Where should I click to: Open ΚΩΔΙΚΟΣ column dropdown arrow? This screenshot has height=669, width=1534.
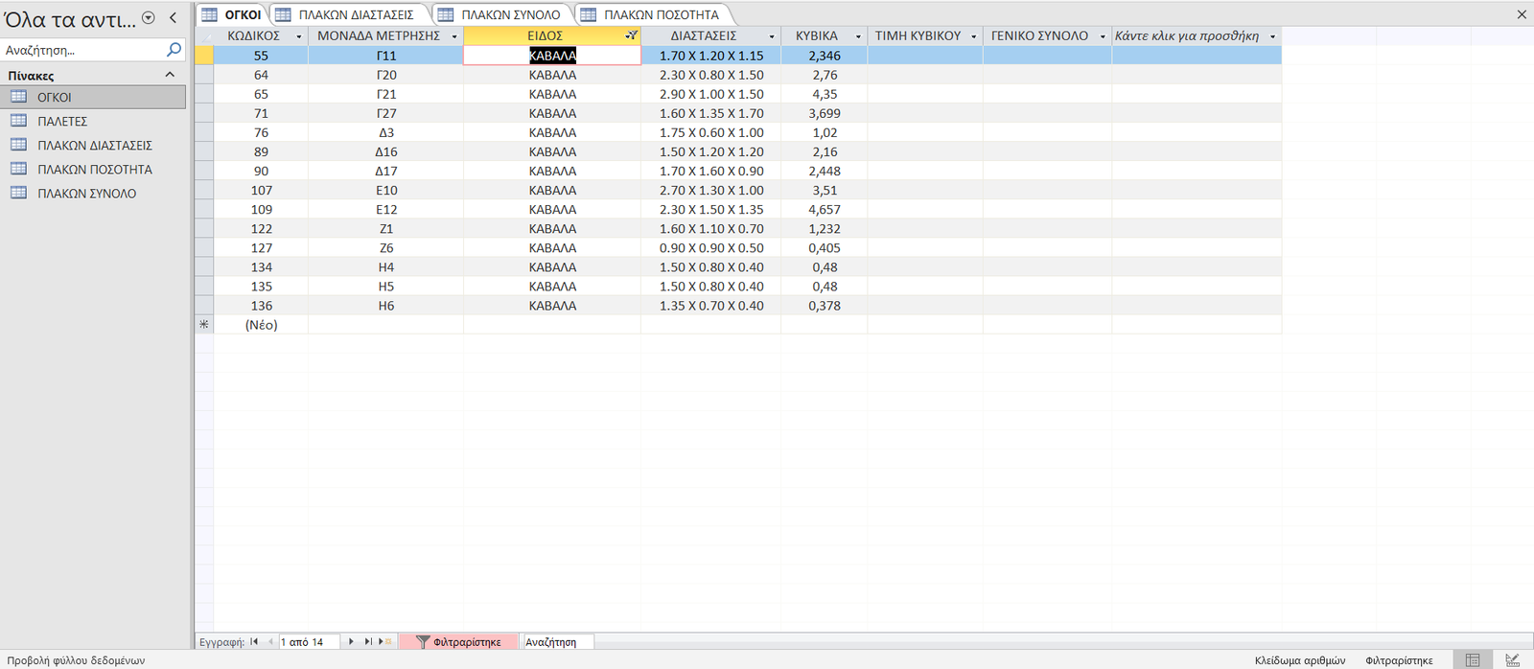pos(298,36)
